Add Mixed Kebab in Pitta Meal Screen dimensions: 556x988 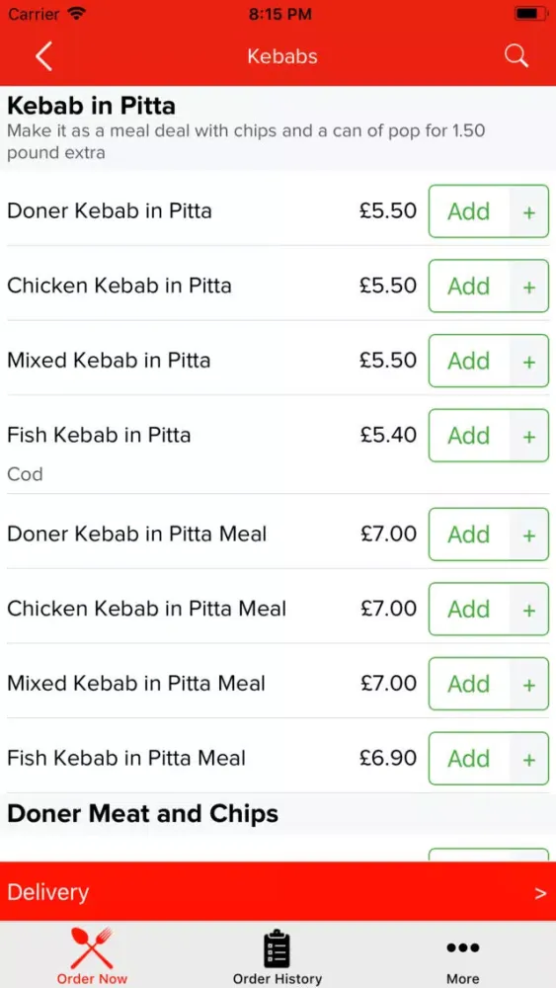tap(469, 684)
